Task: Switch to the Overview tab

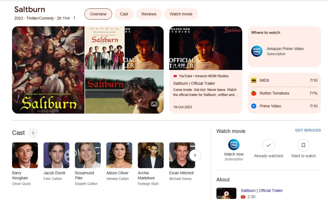Action: [x=98, y=14]
